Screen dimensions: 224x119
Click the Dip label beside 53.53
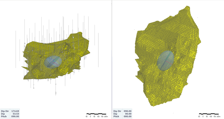[x=3, y=114]
